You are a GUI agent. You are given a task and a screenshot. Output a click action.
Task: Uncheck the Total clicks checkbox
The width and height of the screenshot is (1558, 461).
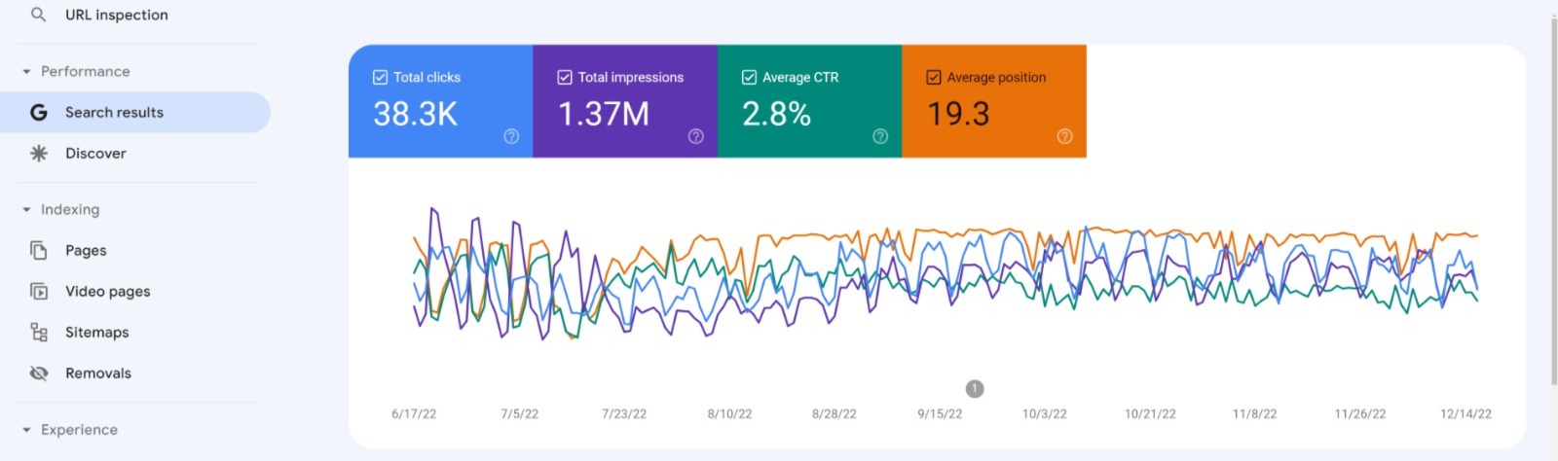[x=380, y=77]
